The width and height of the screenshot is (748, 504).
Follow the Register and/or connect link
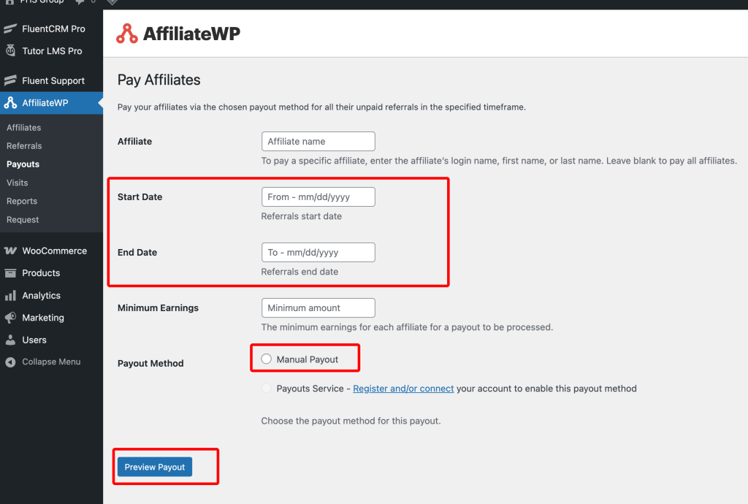403,389
